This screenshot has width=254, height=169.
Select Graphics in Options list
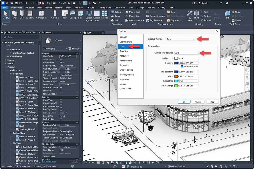(124, 51)
